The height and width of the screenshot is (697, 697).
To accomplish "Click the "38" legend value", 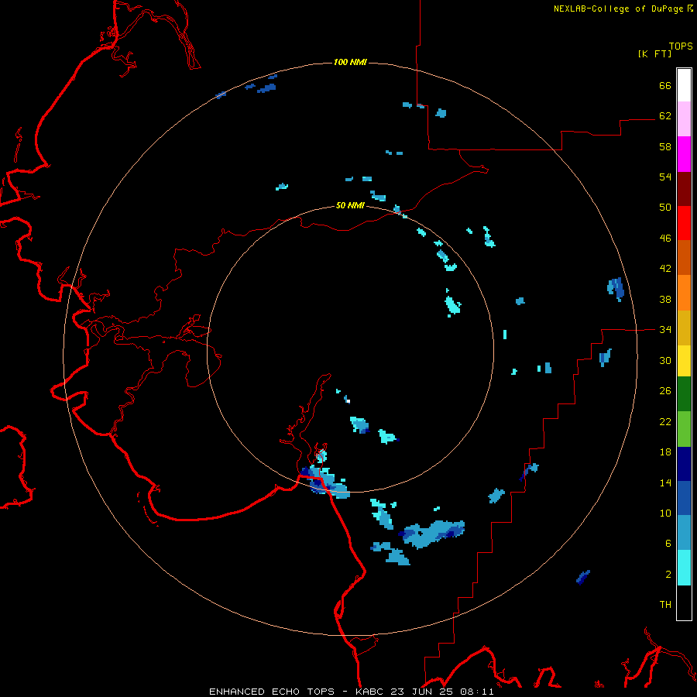I will 665,299.
